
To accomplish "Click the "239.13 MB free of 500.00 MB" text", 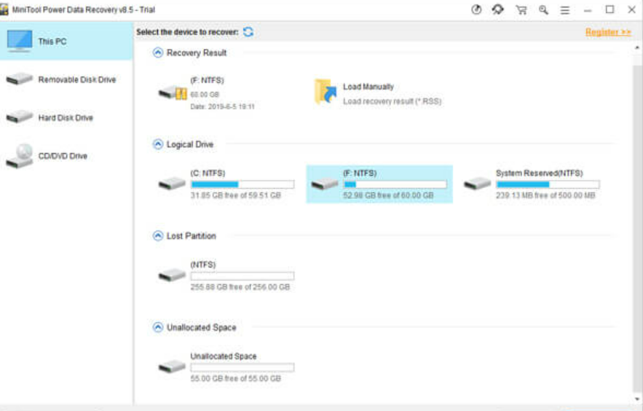I will (x=545, y=195).
